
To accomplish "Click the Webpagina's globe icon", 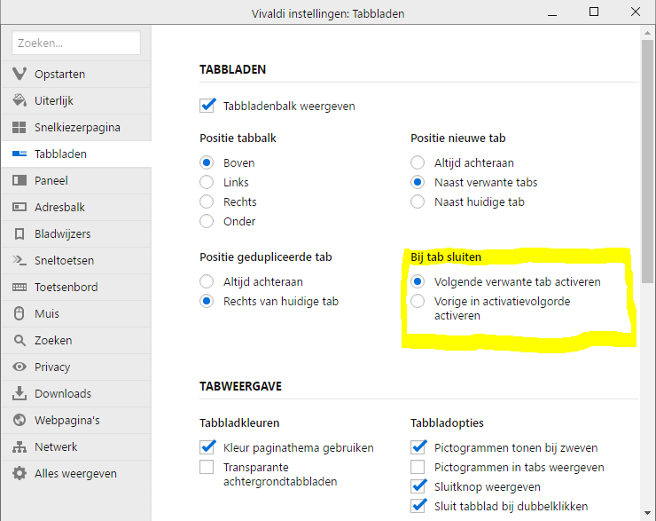I will tap(20, 420).
